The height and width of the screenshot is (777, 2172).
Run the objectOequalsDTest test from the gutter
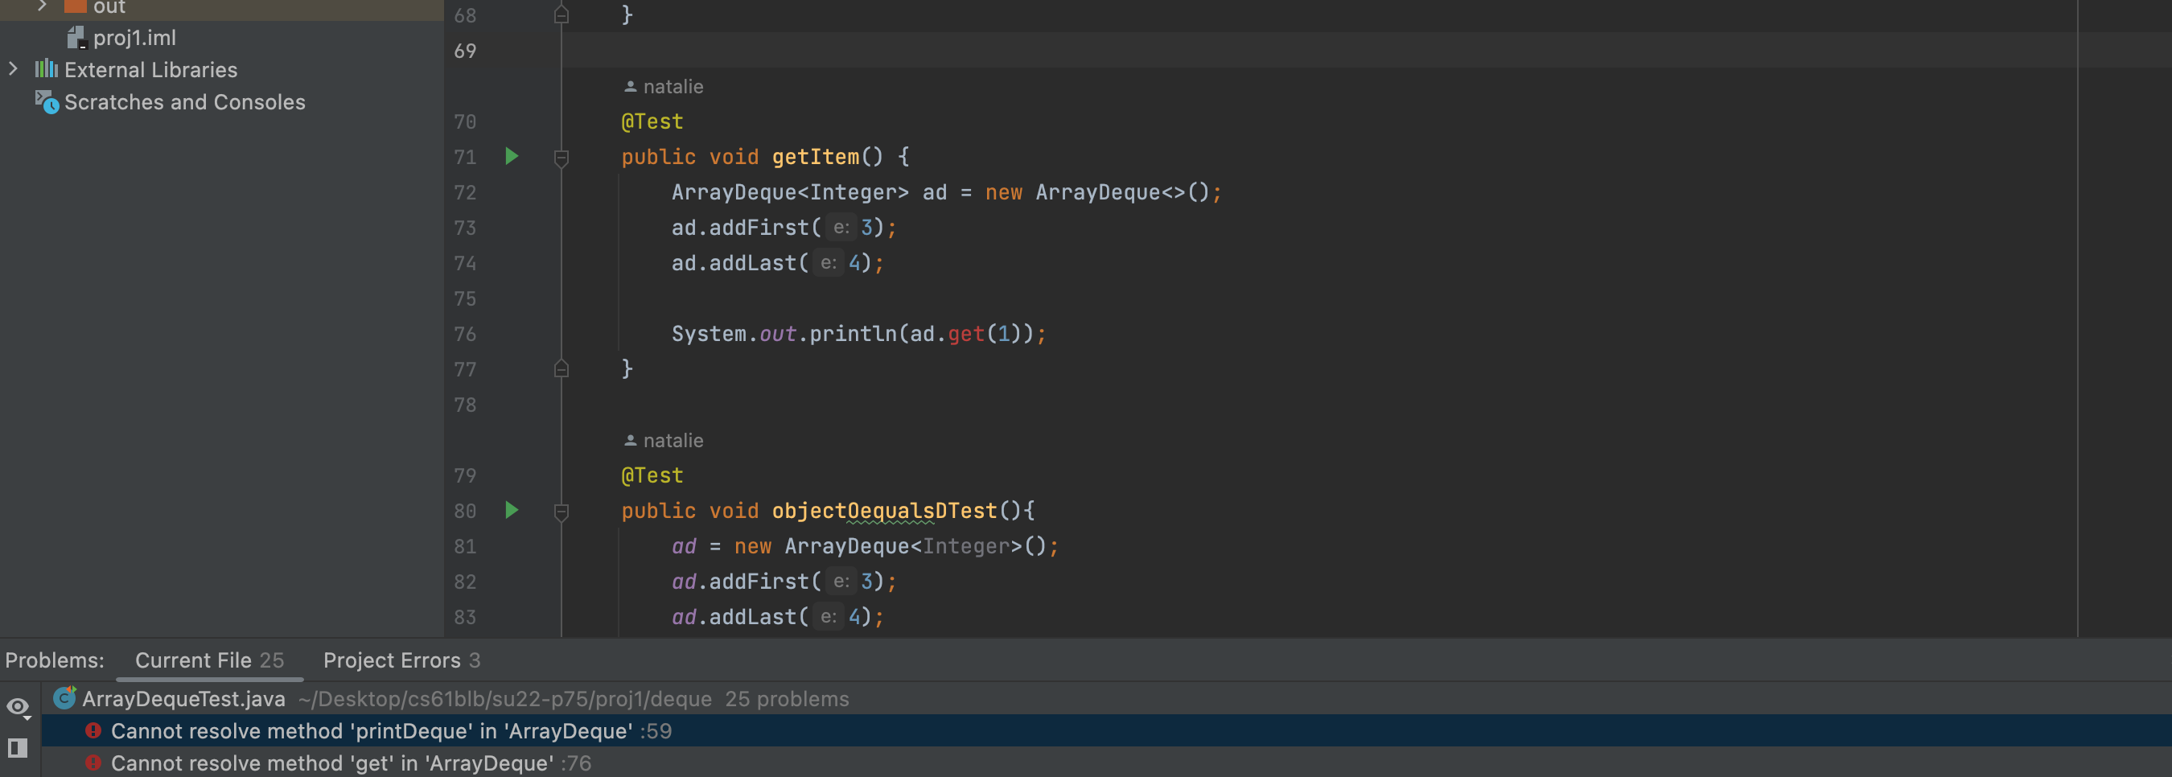(x=511, y=511)
